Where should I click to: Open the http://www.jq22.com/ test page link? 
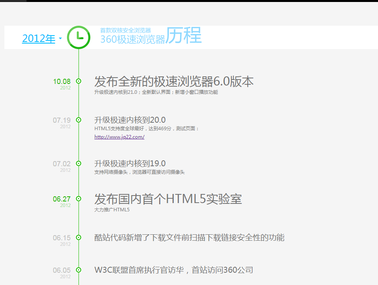pyautogui.click(x=119, y=137)
